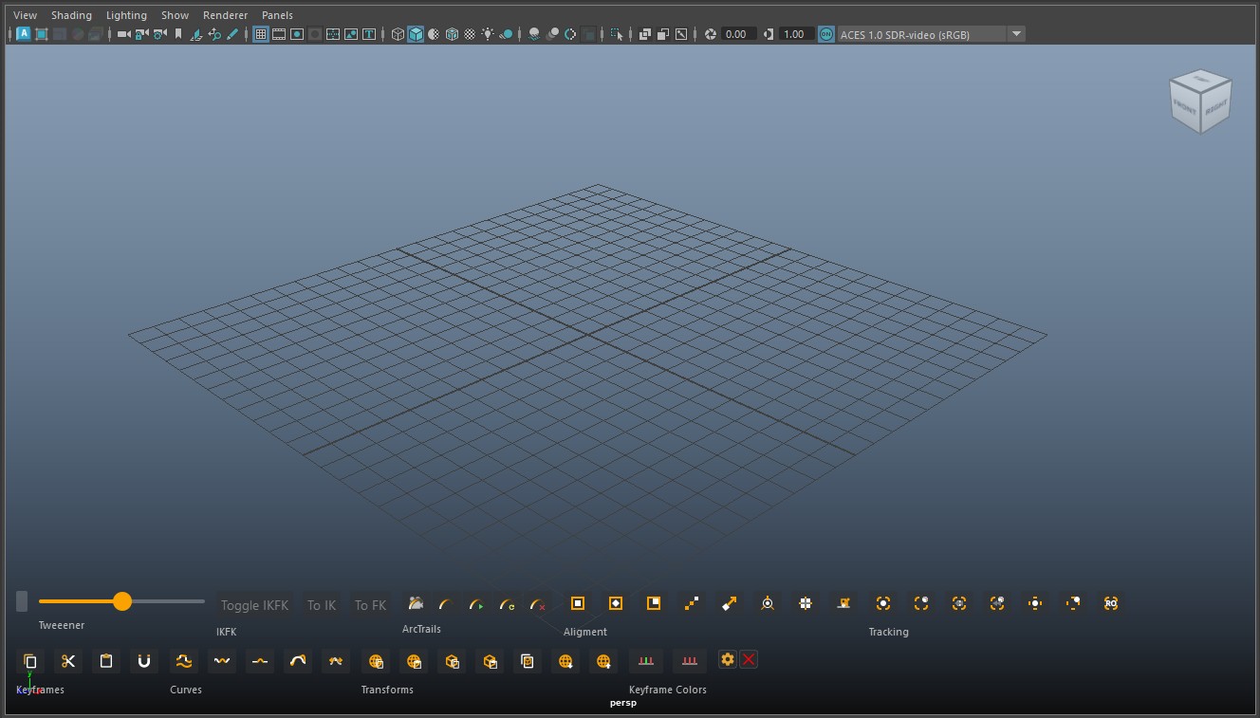This screenshot has width=1260, height=718.
Task: Click the scissors cut keyframes icon
Action: 68,661
